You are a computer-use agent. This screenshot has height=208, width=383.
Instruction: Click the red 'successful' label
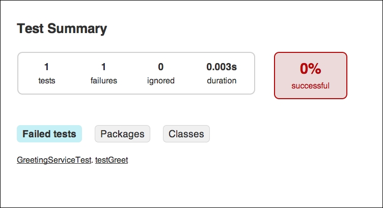coord(311,85)
